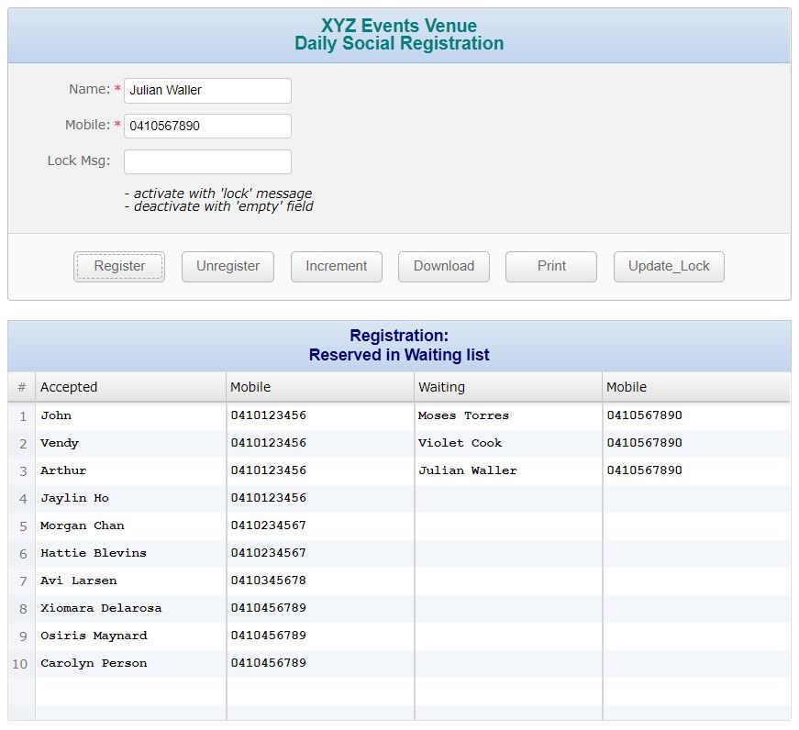Click the Update_Lock button
The width and height of the screenshot is (799, 730).
(669, 267)
